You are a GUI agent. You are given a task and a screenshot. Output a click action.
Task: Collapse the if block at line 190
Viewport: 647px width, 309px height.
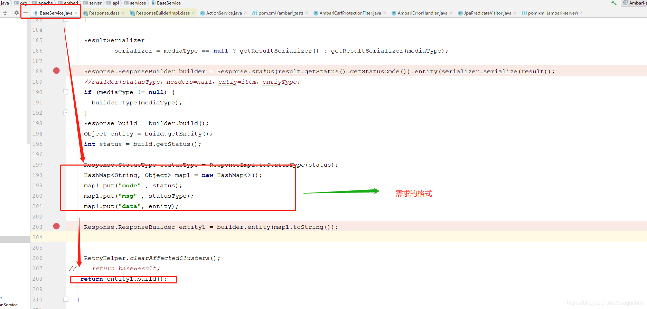tap(66, 92)
